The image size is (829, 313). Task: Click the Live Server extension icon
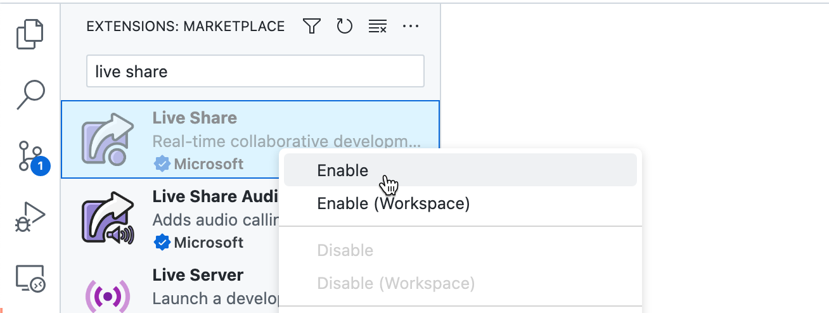(107, 295)
